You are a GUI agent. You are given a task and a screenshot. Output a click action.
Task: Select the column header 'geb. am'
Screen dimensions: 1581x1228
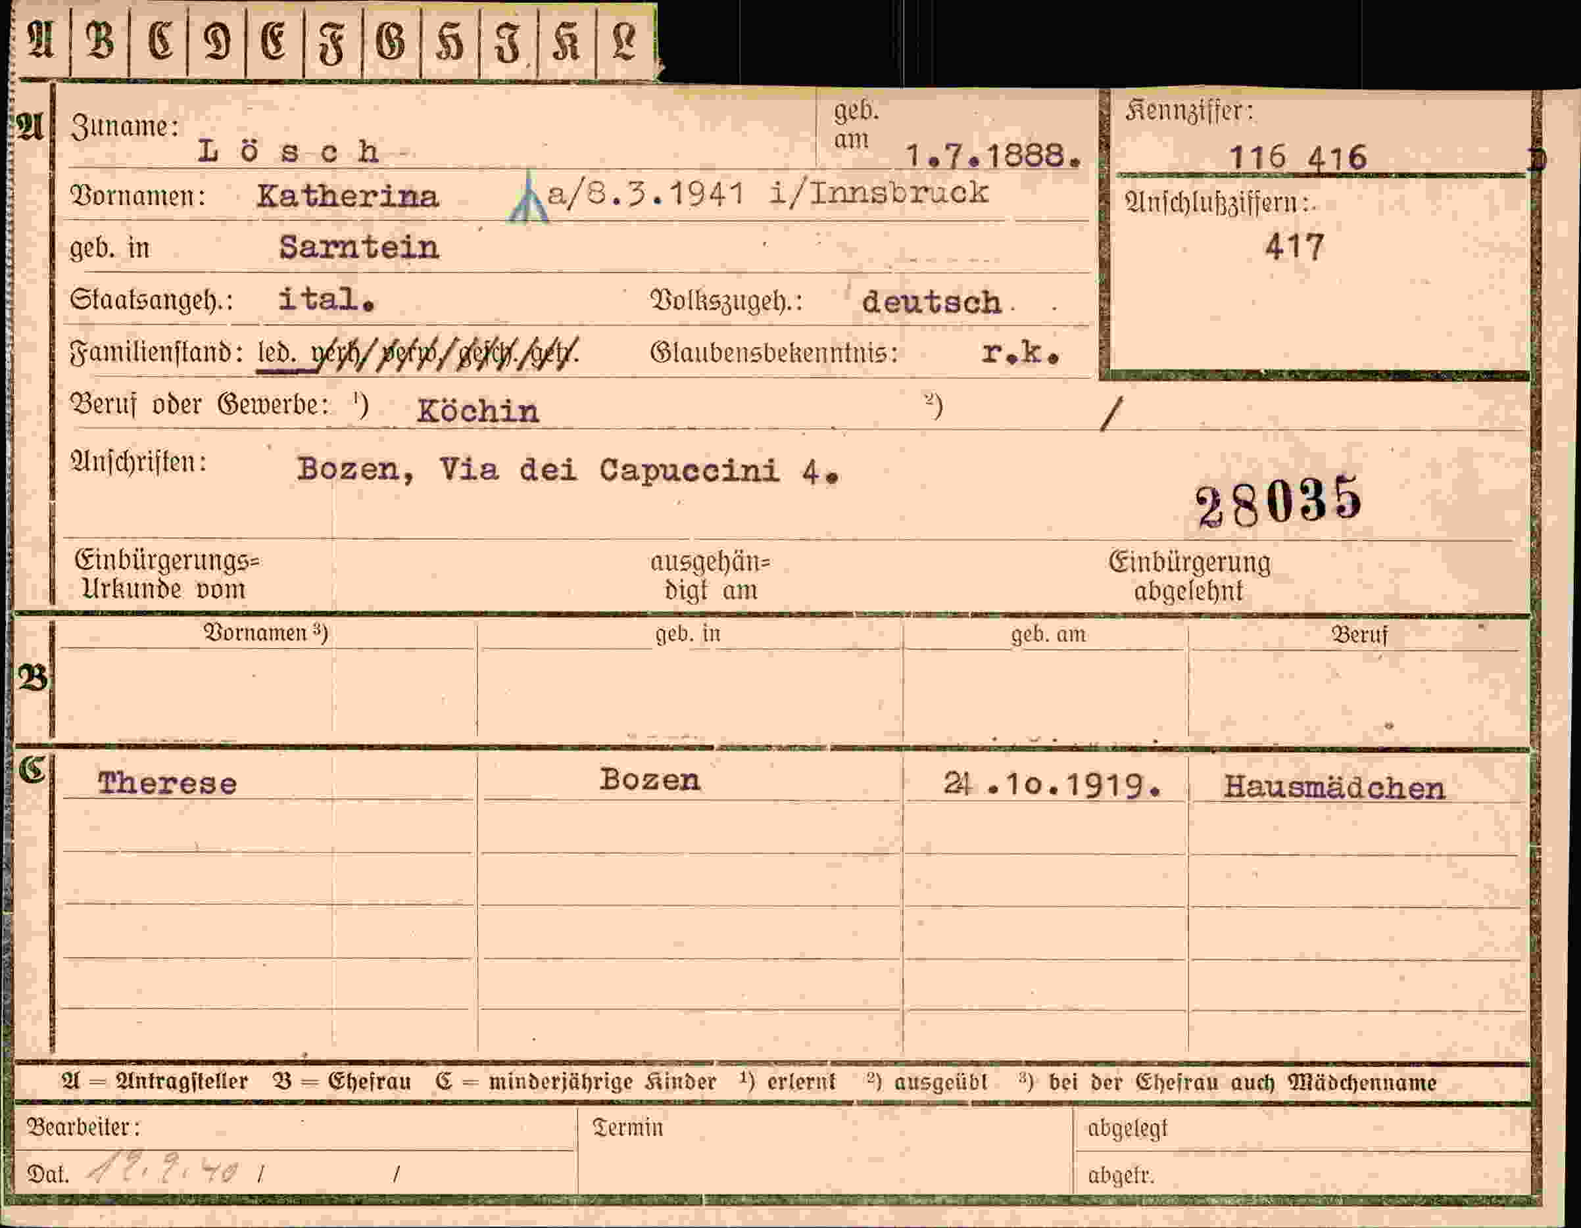pos(1048,634)
